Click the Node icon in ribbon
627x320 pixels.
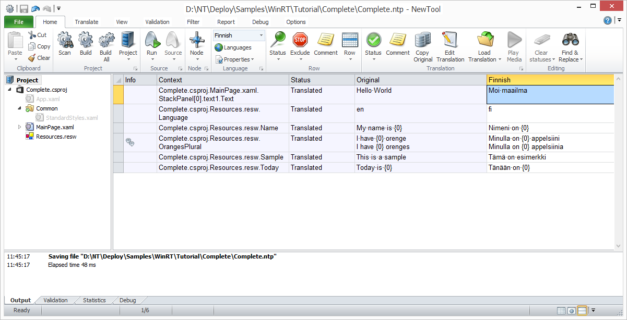[197, 41]
